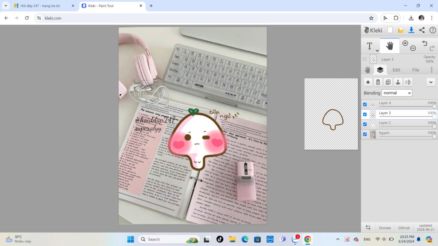Add a new layer
This screenshot has height=246, width=438.
point(368,82)
